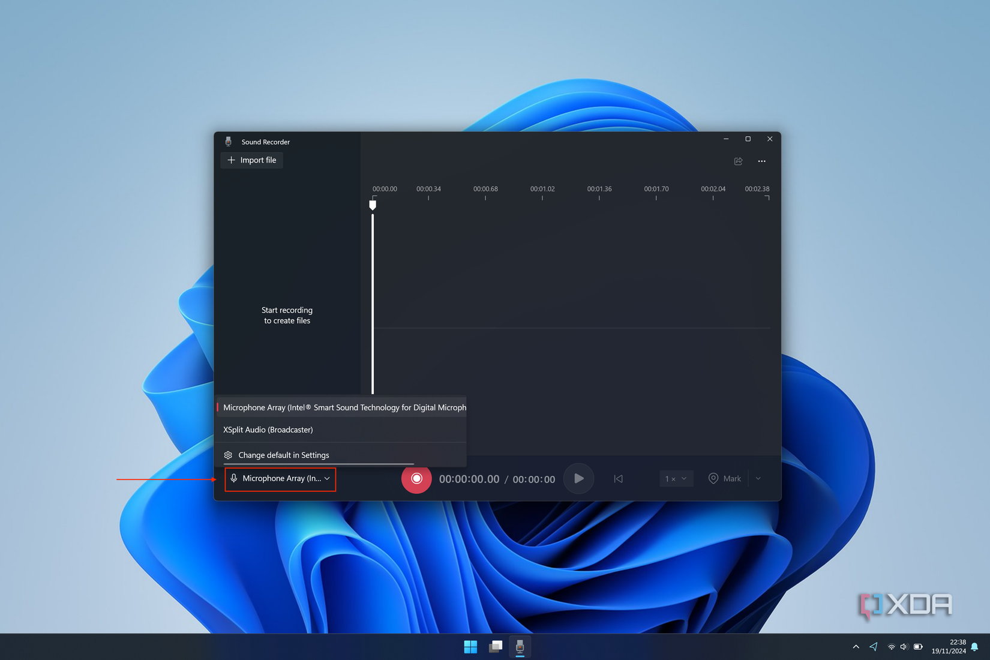Click the timeline playhead marker
Viewport: 990px width, 660px height.
click(373, 205)
